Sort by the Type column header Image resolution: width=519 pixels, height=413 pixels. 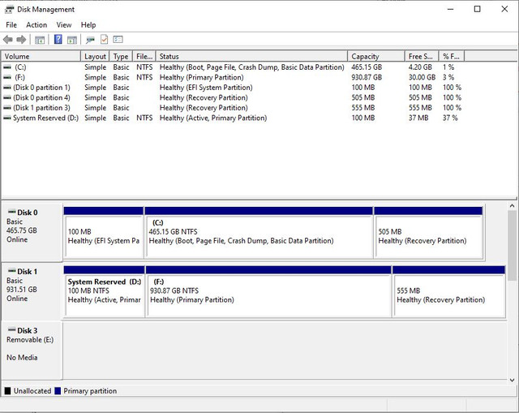click(121, 56)
